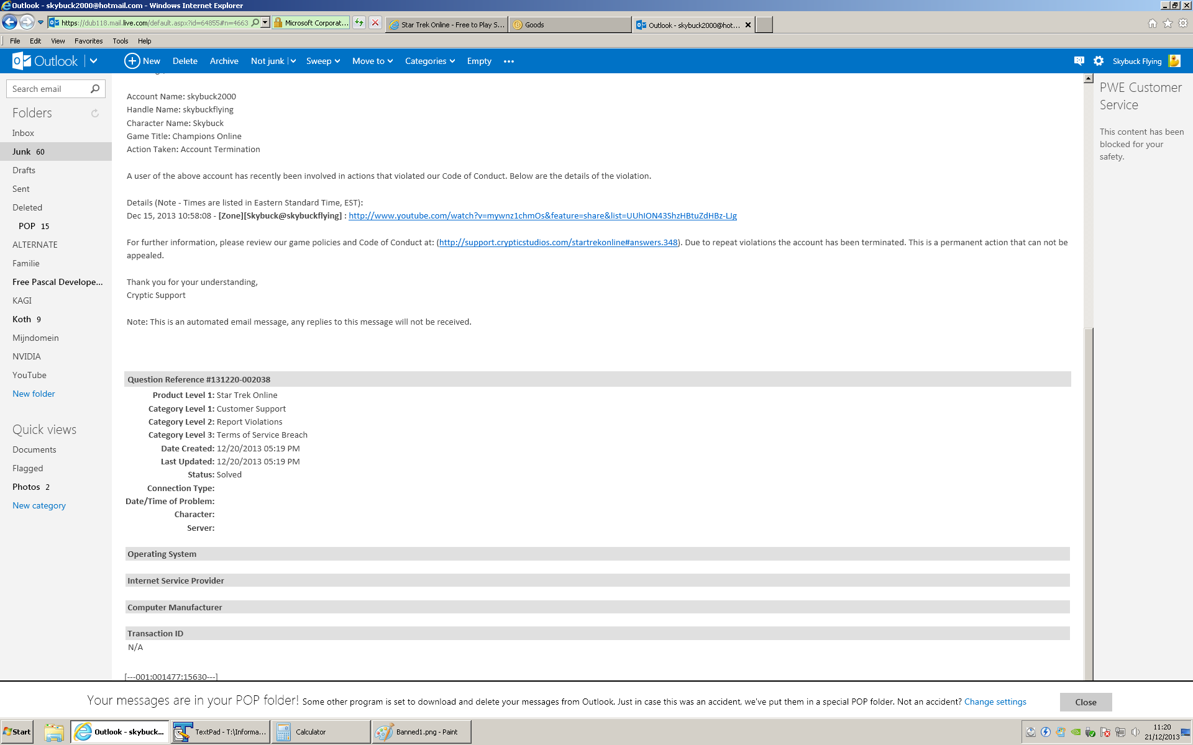Open the YouTube watch link in email
Viewport: 1193px width, 745px height.
542,216
